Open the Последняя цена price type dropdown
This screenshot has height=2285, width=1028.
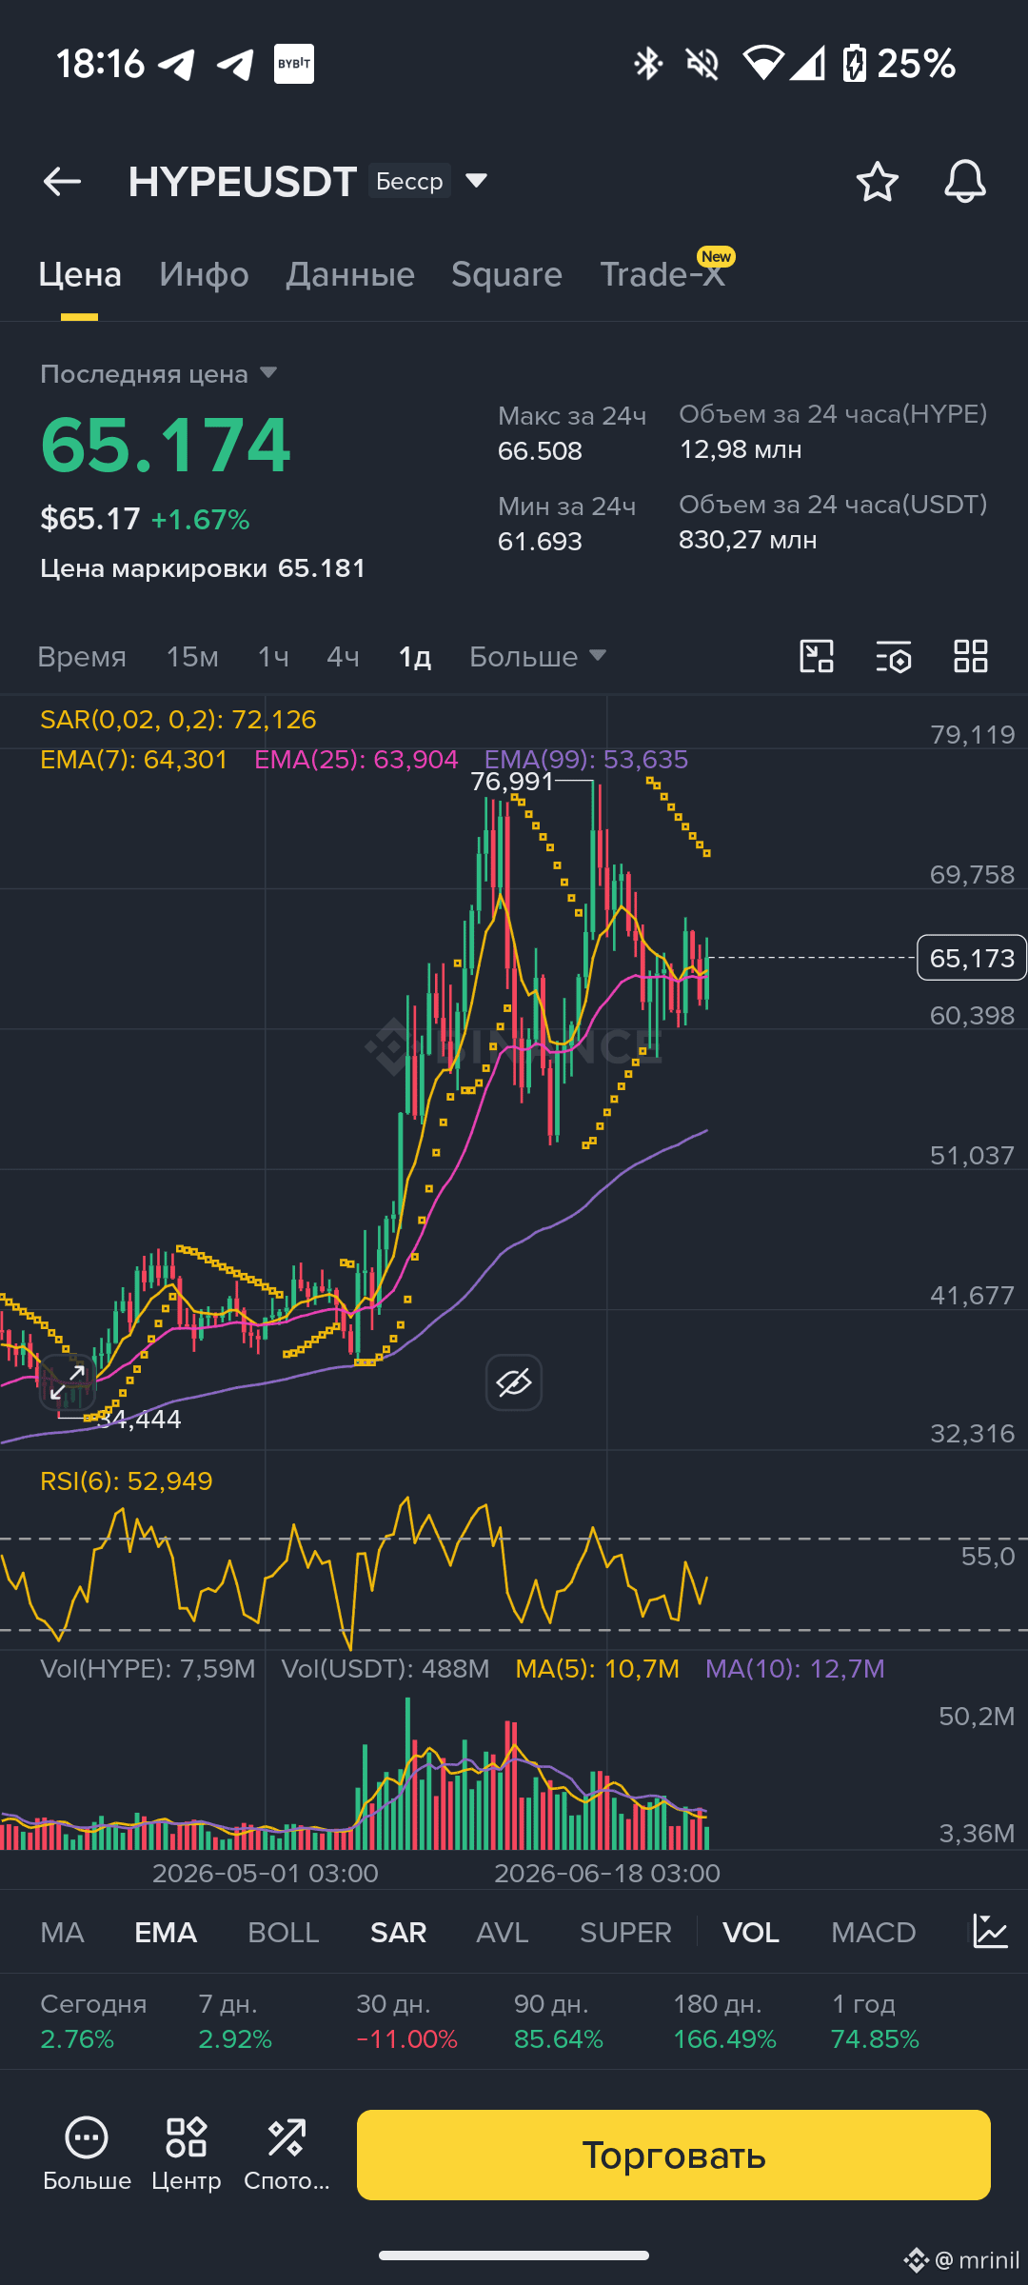click(158, 374)
